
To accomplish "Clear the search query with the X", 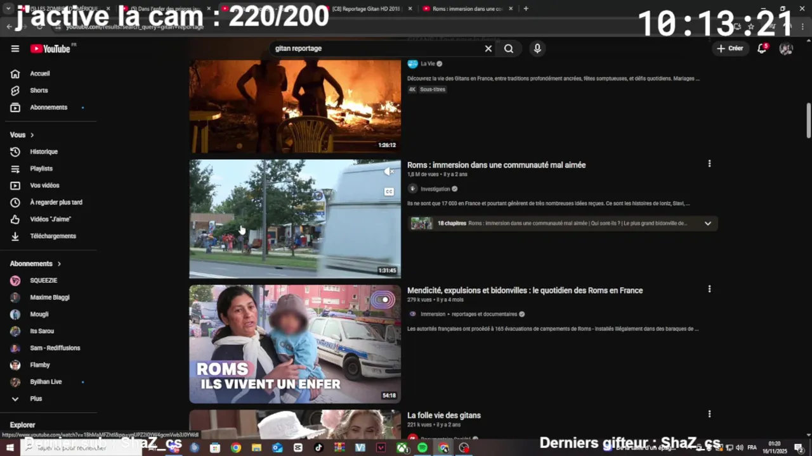I will tap(488, 49).
